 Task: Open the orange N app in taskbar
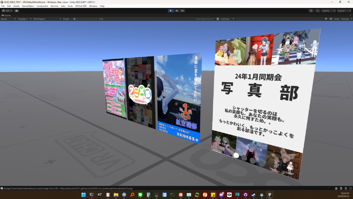coord(205,195)
